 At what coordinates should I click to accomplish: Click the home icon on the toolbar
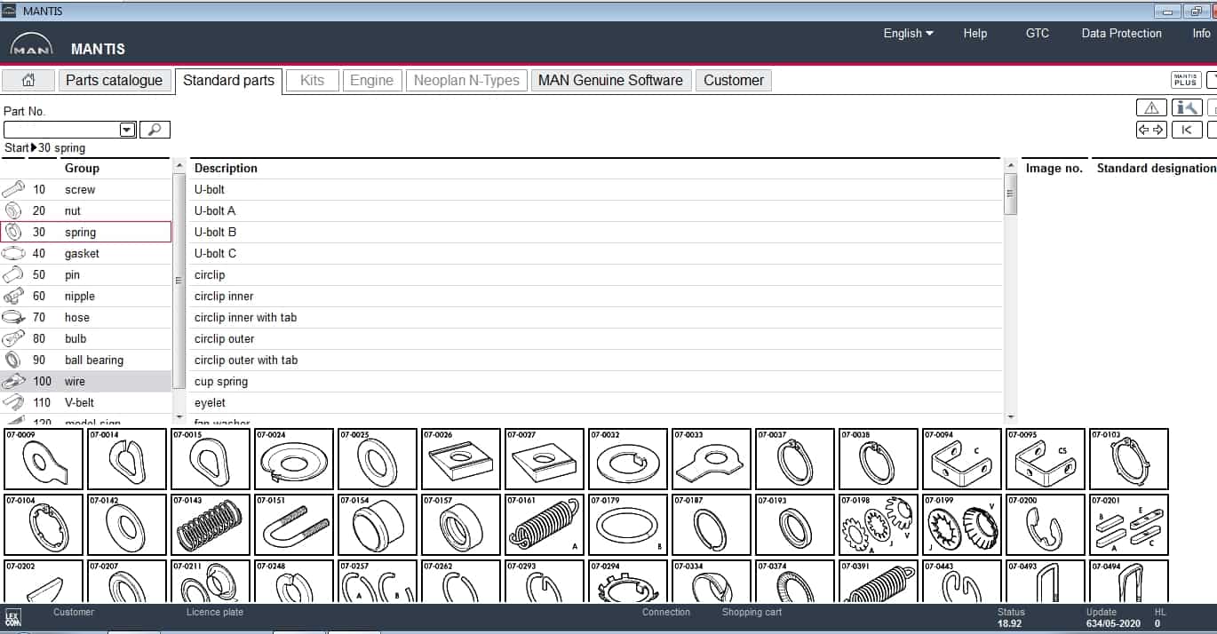tap(28, 80)
